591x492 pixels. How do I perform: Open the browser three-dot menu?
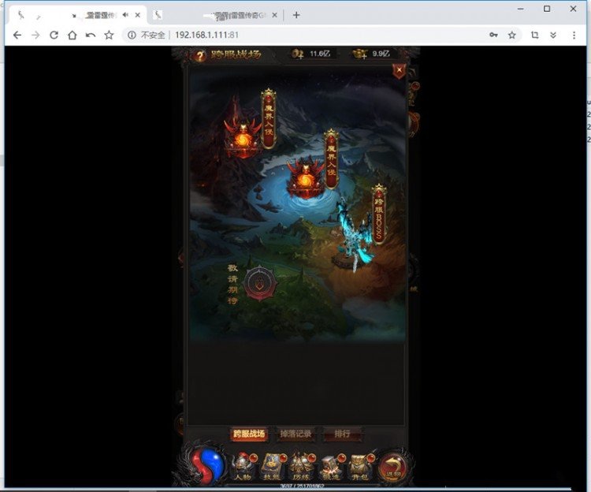[x=574, y=35]
